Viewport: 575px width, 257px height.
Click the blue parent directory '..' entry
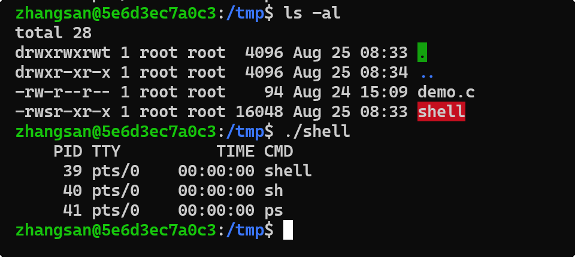click(x=426, y=73)
